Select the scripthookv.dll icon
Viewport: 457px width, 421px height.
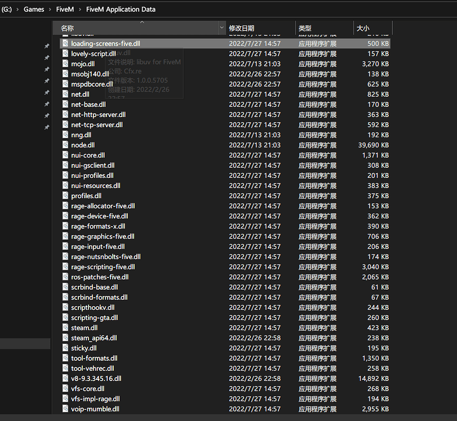coord(64,307)
